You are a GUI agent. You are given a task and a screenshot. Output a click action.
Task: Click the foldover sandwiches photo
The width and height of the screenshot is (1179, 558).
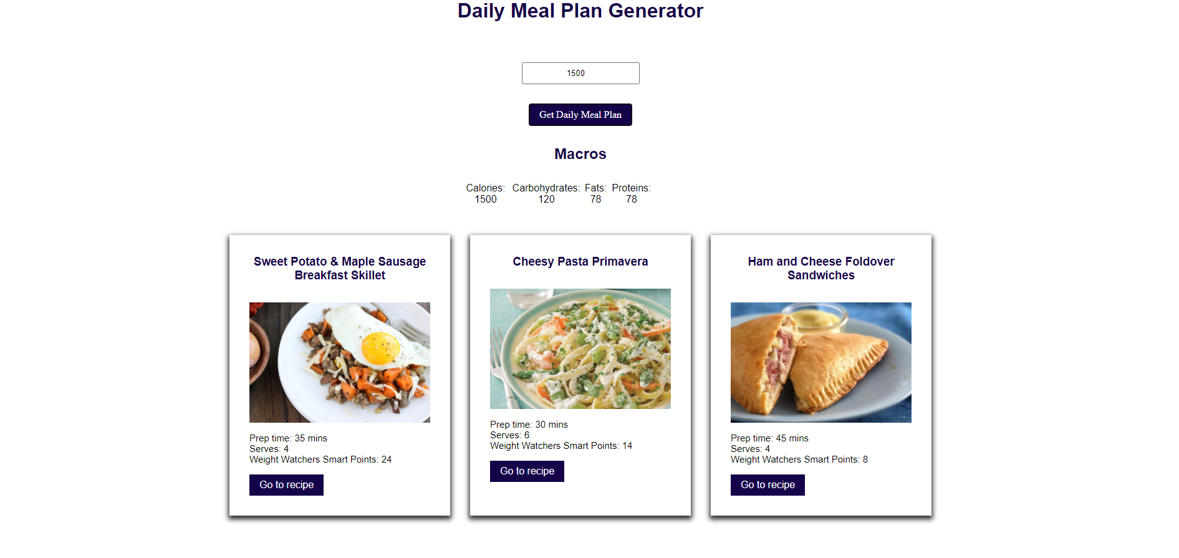click(x=821, y=362)
